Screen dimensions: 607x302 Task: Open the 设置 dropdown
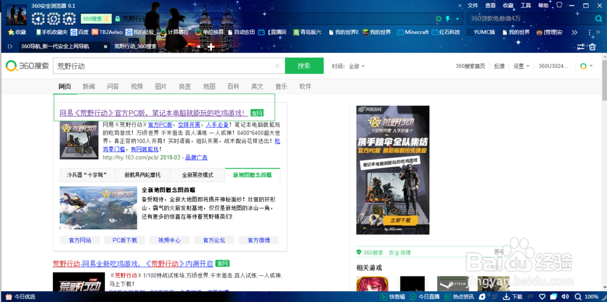521,66
